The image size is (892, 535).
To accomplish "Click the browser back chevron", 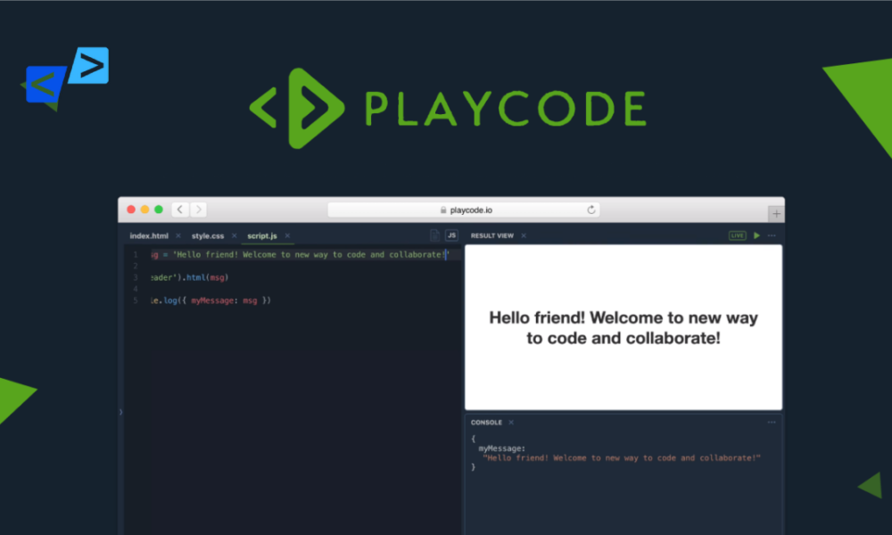I will click(x=179, y=209).
